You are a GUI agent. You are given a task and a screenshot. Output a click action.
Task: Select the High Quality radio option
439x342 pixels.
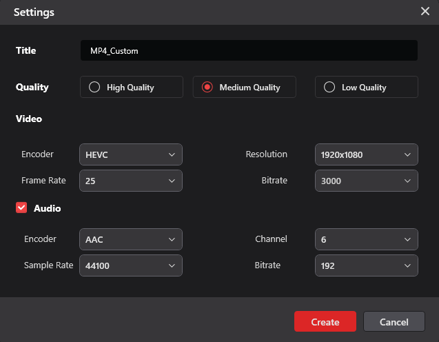132,87
